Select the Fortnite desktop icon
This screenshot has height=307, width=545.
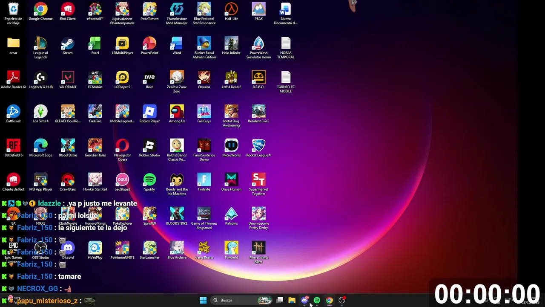204,182
